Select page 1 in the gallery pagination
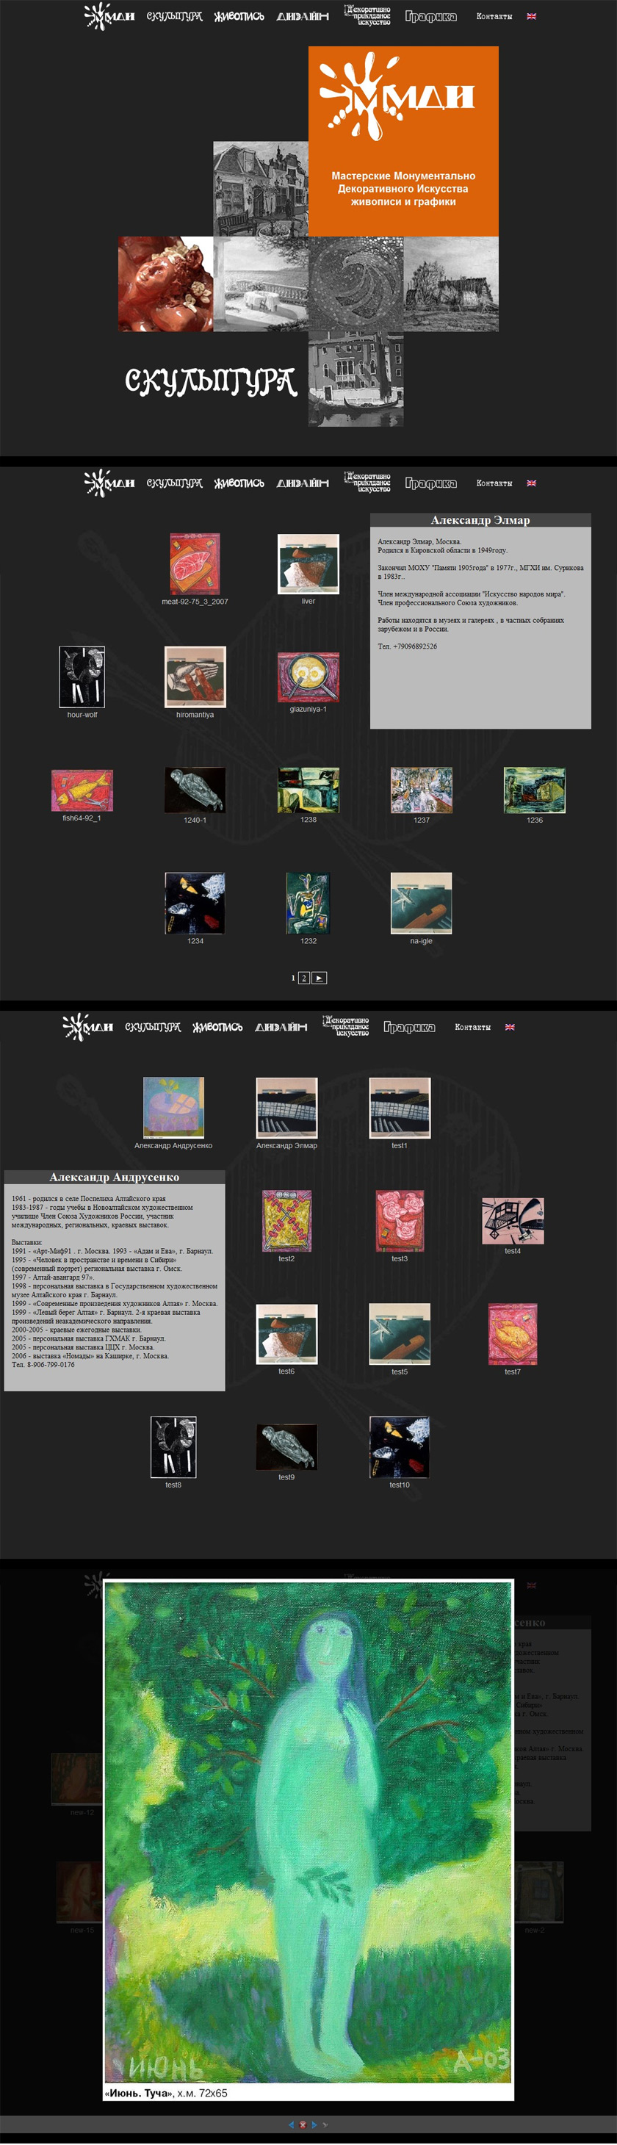Viewport: 617px width, 2145px height. pyautogui.click(x=293, y=978)
